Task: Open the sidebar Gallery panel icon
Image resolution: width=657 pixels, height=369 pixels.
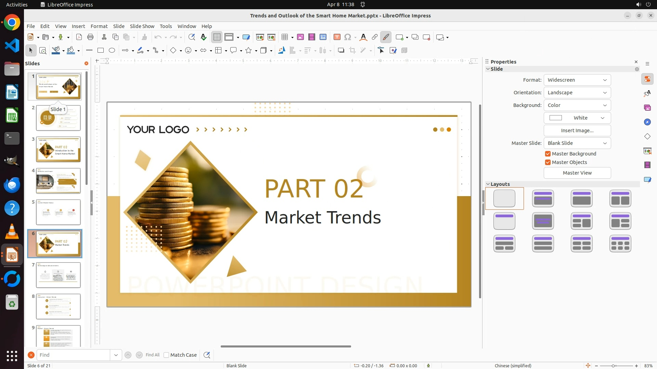Action: (x=647, y=108)
